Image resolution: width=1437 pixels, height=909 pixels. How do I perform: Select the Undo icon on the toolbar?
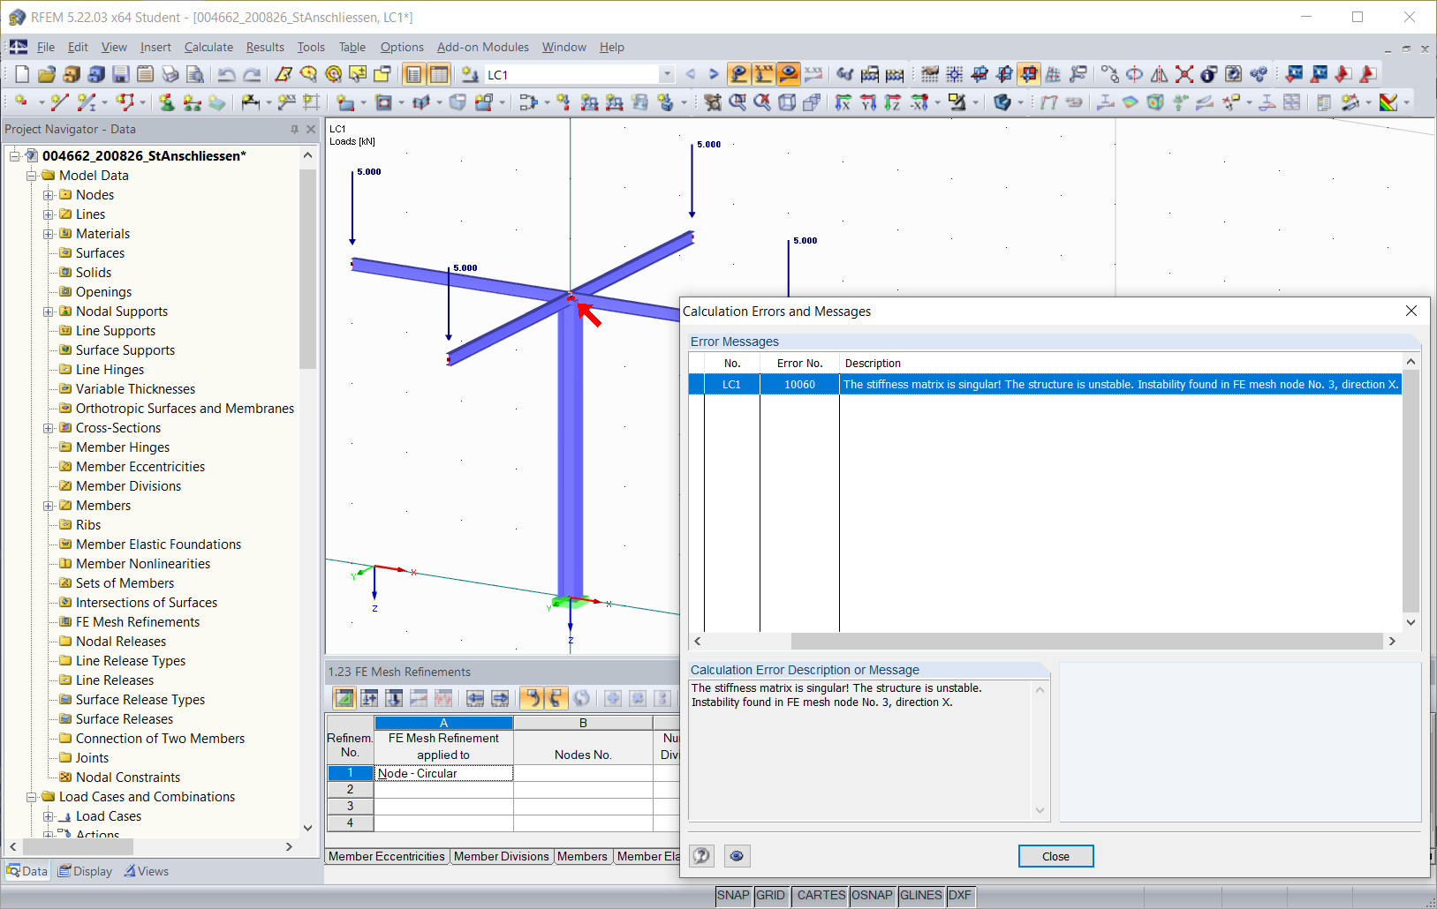(227, 74)
